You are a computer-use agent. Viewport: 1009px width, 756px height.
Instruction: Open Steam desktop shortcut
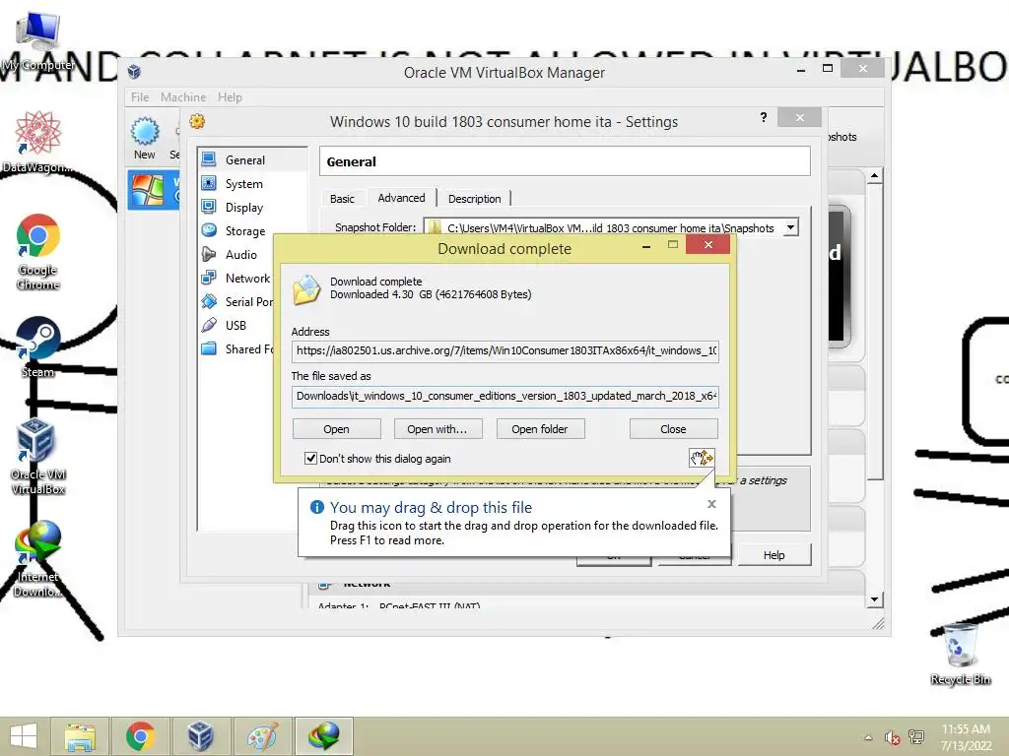[38, 347]
